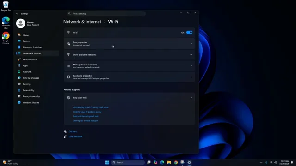This screenshot has width=296, height=166.
Task: Open Setting up mobile hotspot link
Action: [86, 121]
